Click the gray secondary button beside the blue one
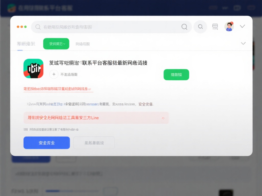 (94, 143)
